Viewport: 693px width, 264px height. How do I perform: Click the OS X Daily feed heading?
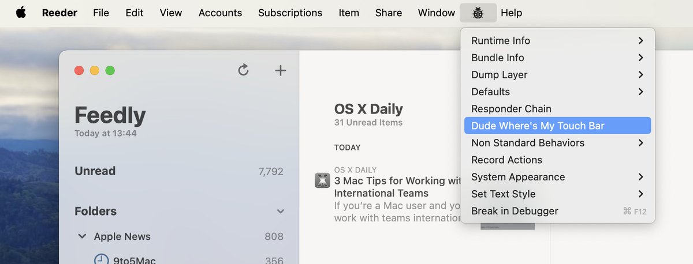point(368,109)
